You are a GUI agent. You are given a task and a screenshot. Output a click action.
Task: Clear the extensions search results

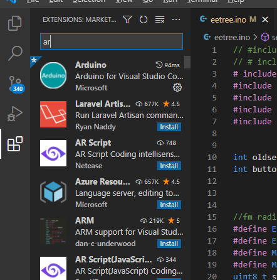(x=160, y=19)
